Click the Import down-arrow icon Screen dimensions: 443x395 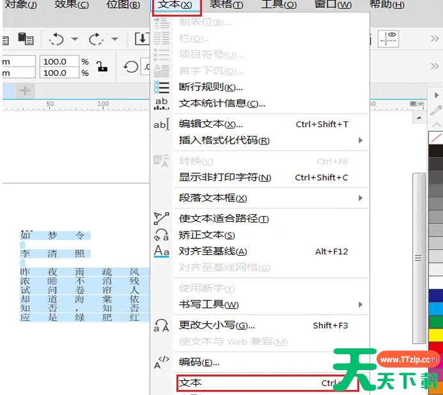142,39
